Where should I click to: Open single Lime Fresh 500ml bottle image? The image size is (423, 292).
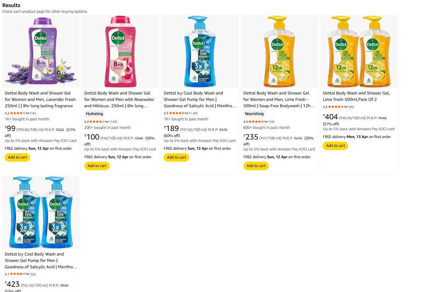point(279,52)
